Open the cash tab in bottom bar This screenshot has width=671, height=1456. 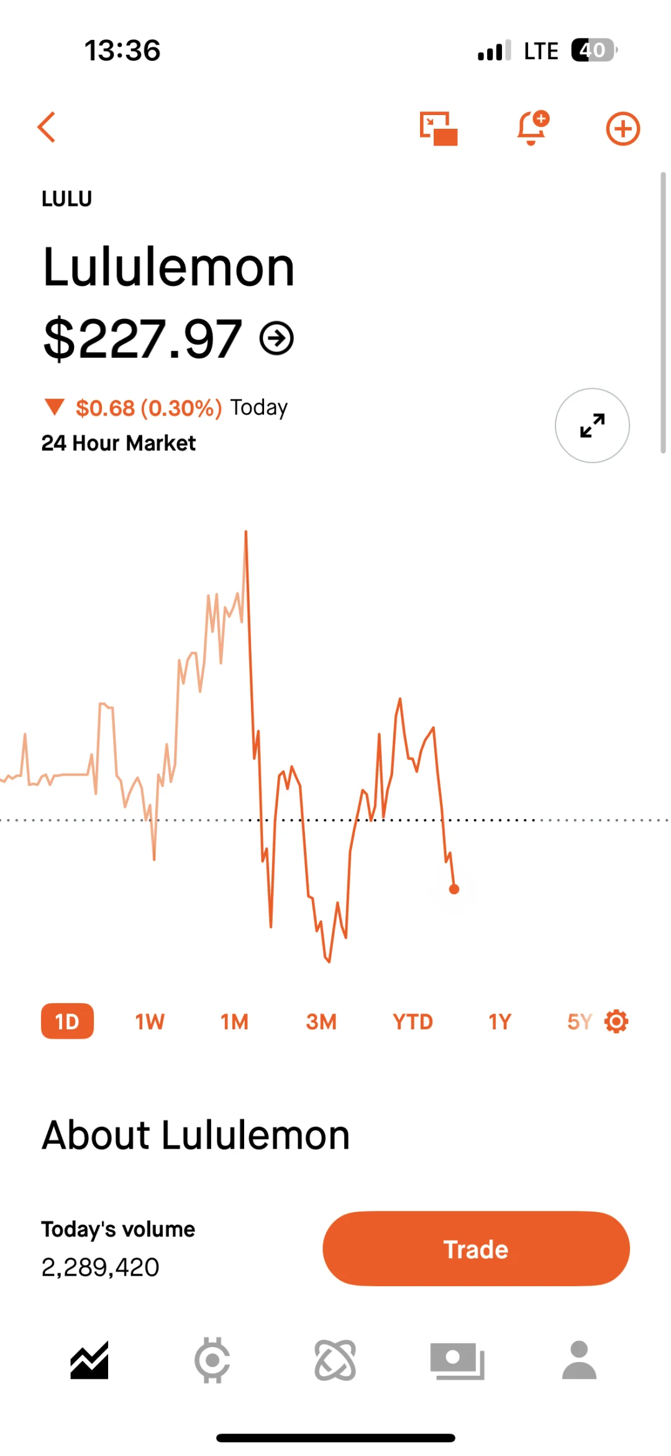[x=457, y=1360]
